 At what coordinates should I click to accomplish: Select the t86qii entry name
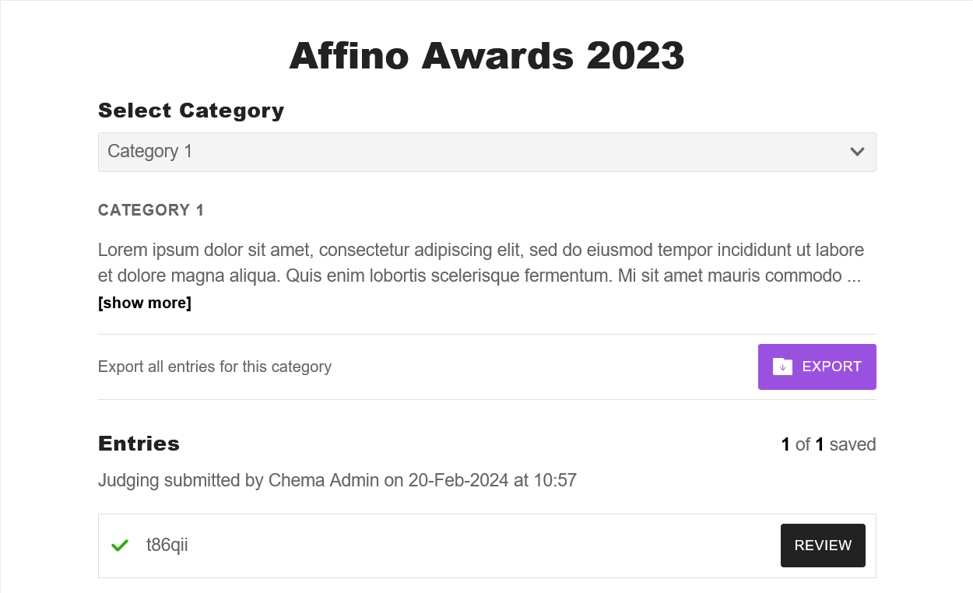pos(167,546)
